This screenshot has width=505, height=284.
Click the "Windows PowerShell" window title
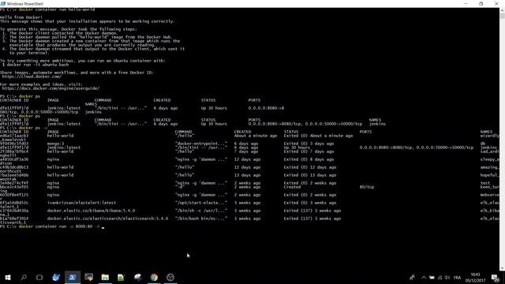coord(25,4)
